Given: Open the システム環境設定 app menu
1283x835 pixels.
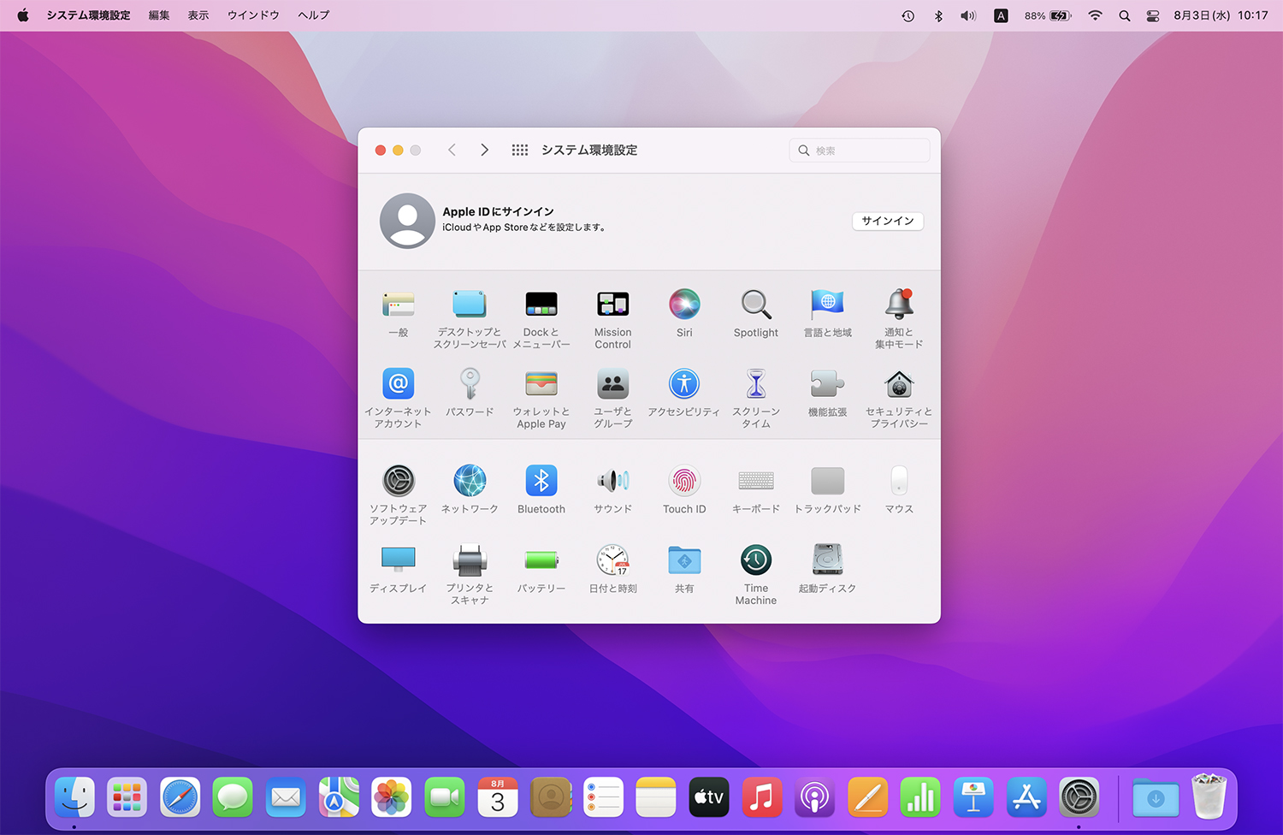Looking at the screenshot, I should coord(88,15).
